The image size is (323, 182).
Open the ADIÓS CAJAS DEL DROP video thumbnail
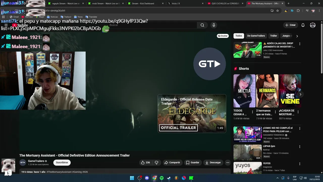click(248, 50)
